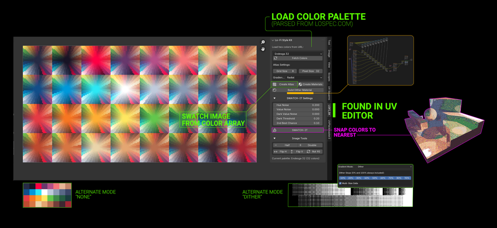This screenshot has height=228, width=497.
Task: Toggle the 10% dither stop
Action: [343, 178]
